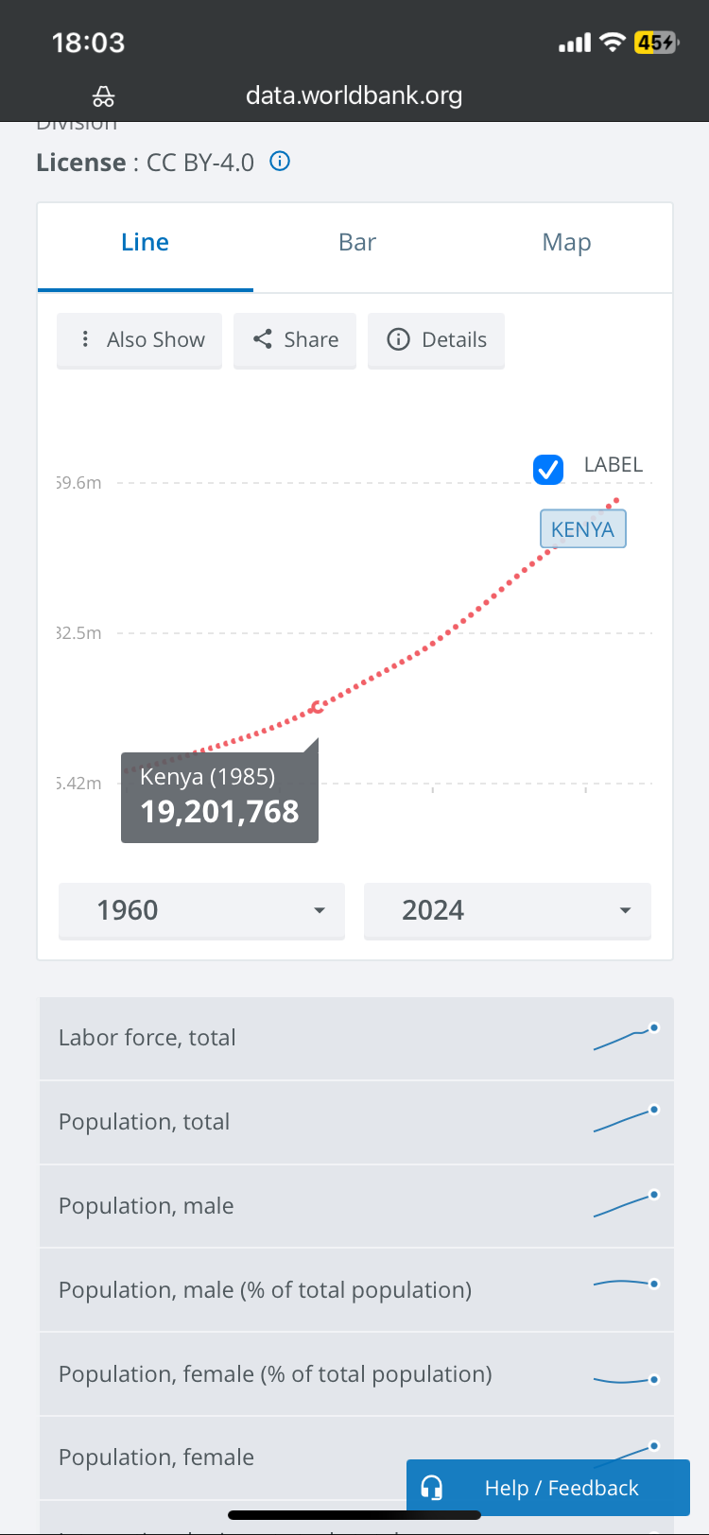Uncheck the LABEL checkbox

548,469
